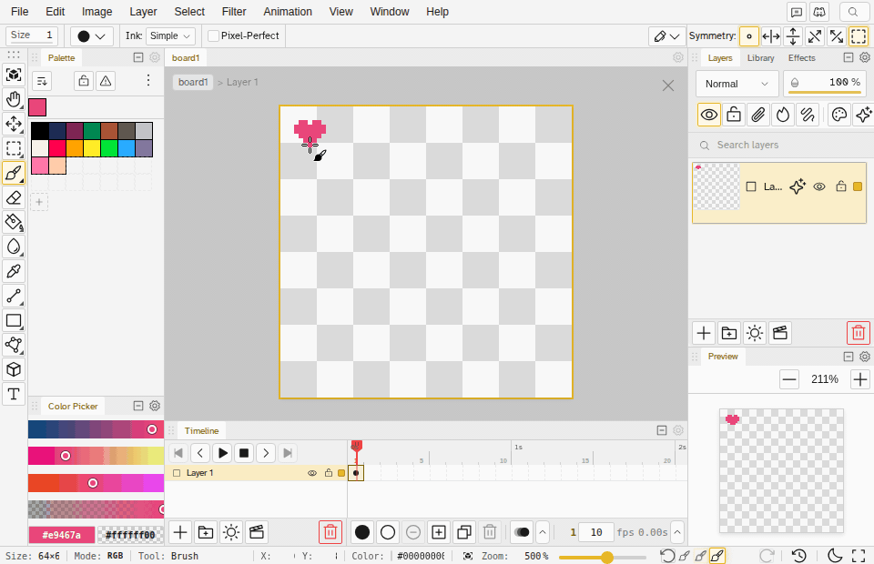874x564 pixels.
Task: Collapse the Preview panel
Action: (849, 357)
